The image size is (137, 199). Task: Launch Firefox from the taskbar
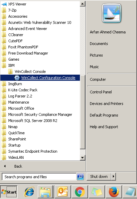[114, 192]
